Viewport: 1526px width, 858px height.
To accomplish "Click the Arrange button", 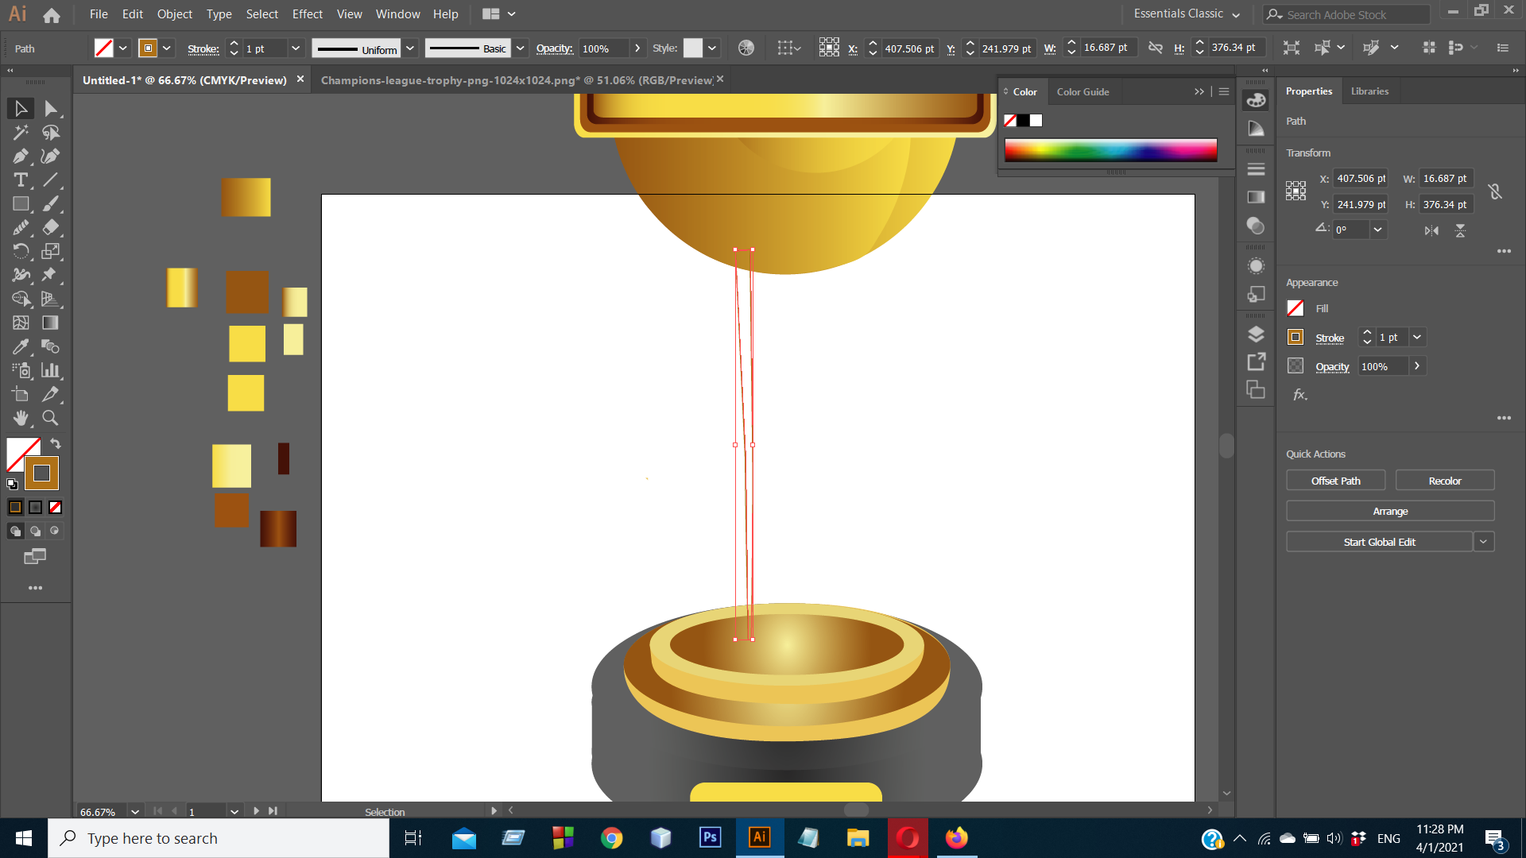I will (1390, 512).
